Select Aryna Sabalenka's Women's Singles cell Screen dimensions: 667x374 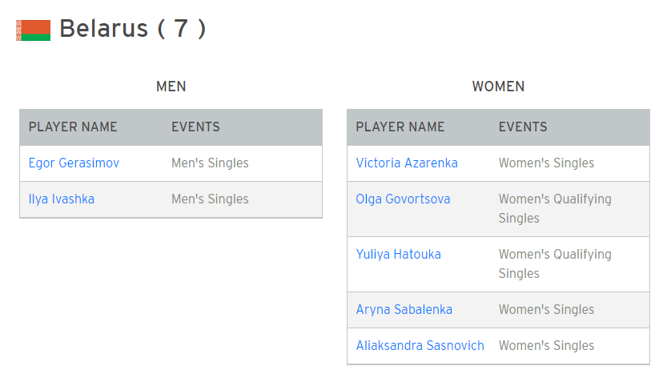[546, 310]
